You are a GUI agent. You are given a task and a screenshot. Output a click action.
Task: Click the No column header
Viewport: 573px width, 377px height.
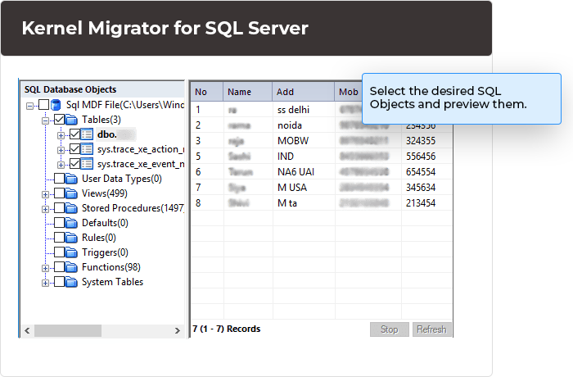point(207,92)
